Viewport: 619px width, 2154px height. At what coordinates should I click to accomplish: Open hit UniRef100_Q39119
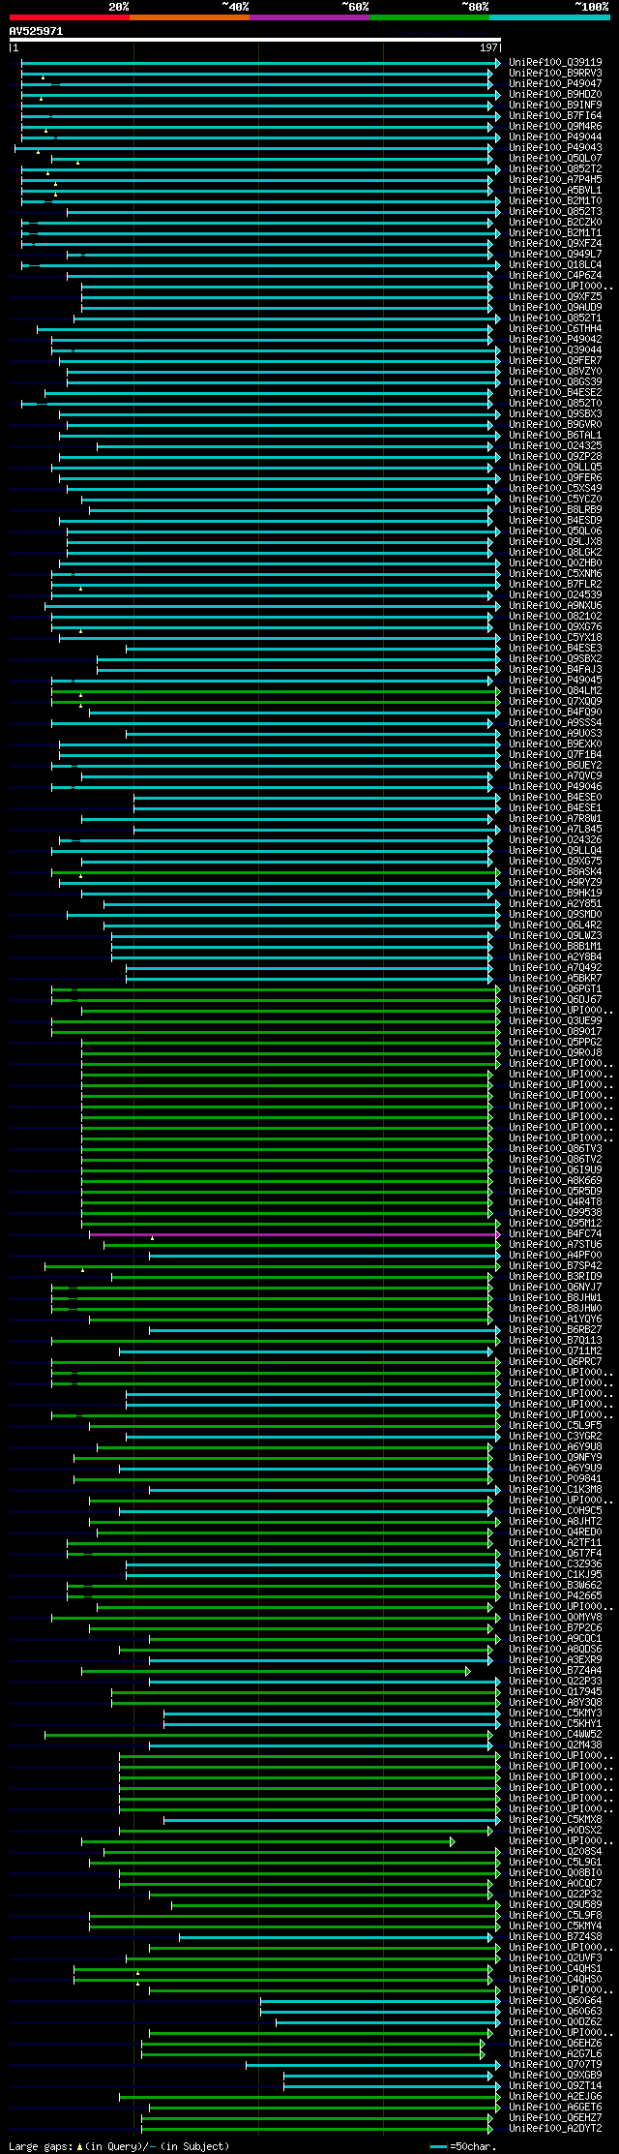click(555, 63)
